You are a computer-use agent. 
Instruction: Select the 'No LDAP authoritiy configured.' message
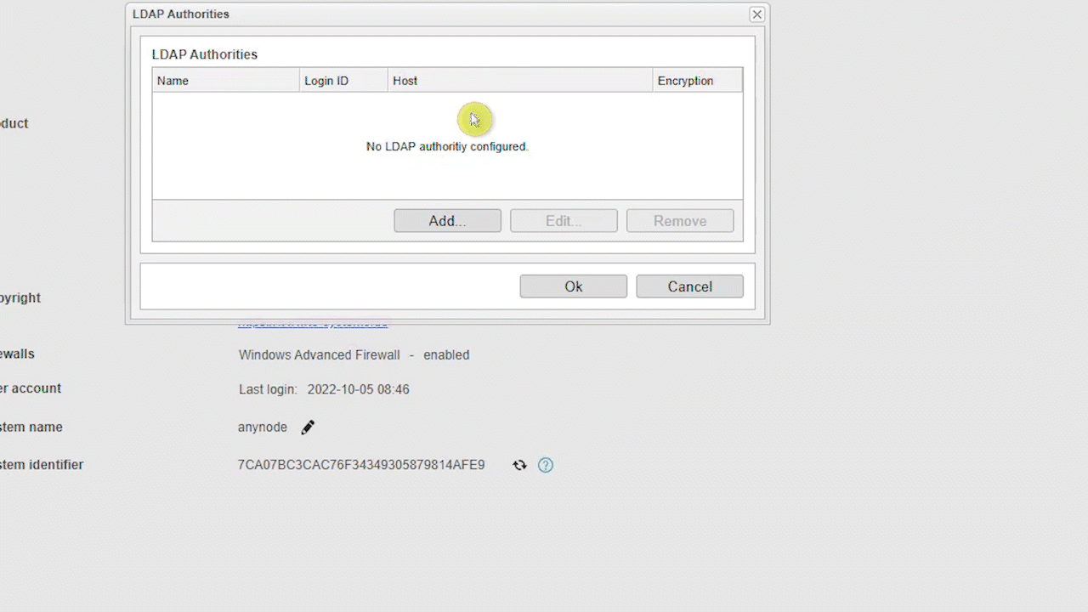click(447, 146)
